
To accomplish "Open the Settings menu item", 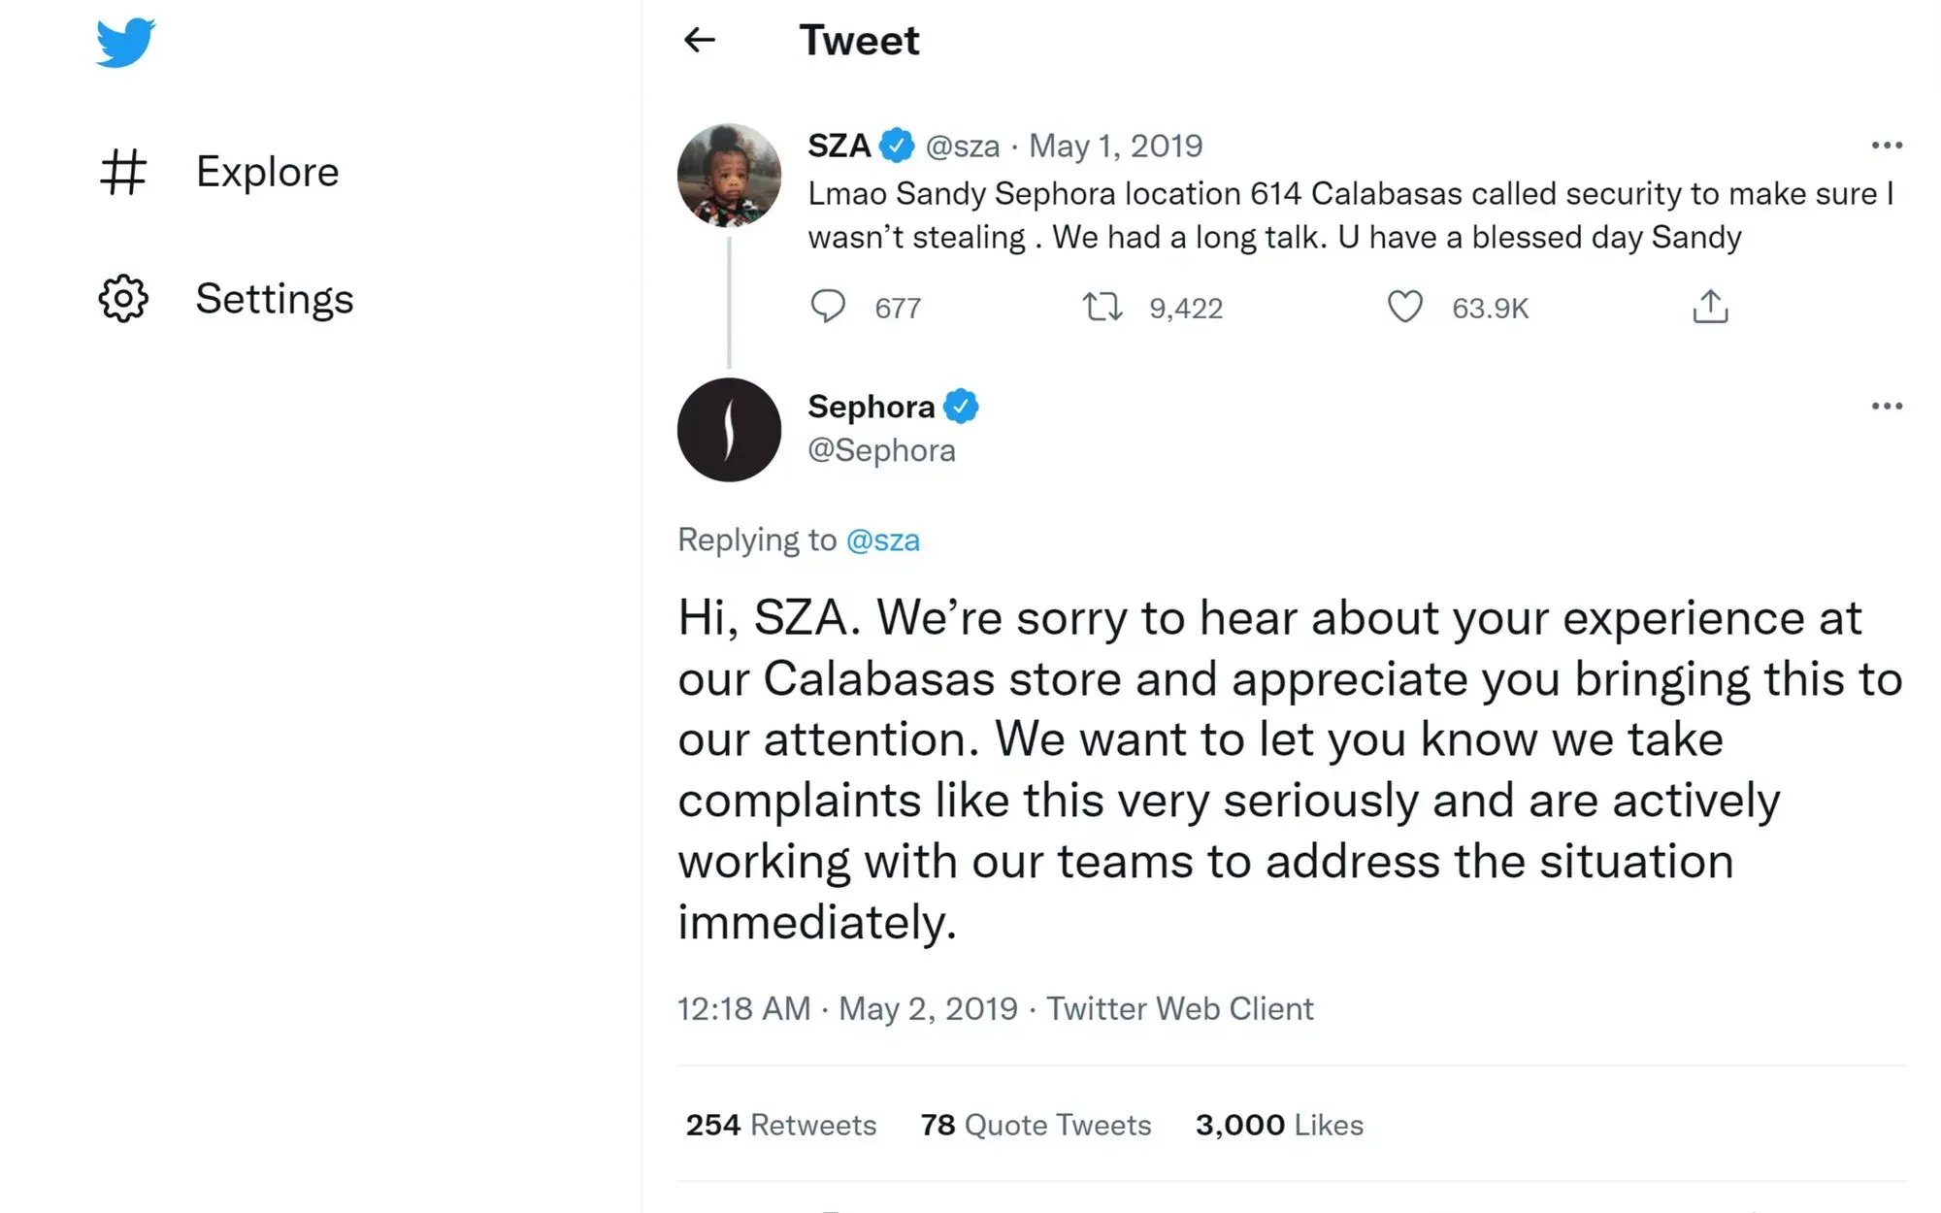I will 275,299.
